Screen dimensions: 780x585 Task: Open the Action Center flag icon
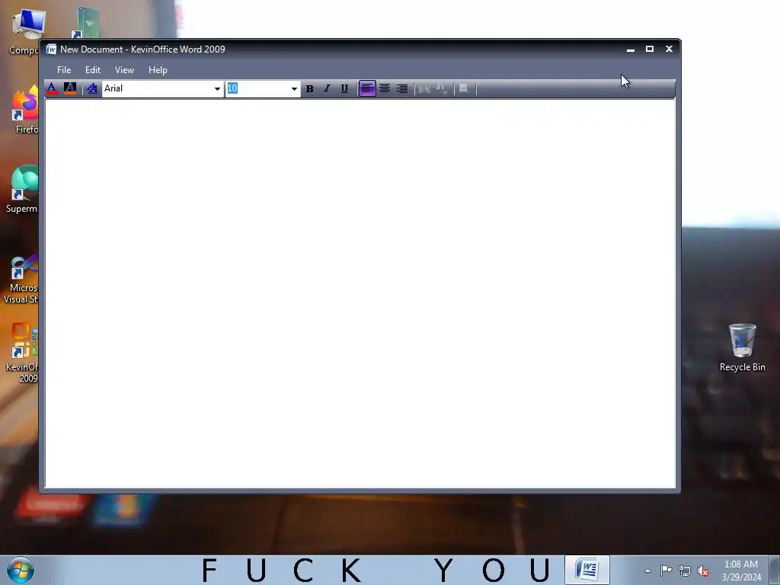[x=666, y=571]
